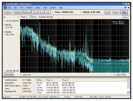Viewport: 133px width, 101px height.
Task: Edit the Marker value 100.0 kHz
Action: tap(10, 34)
